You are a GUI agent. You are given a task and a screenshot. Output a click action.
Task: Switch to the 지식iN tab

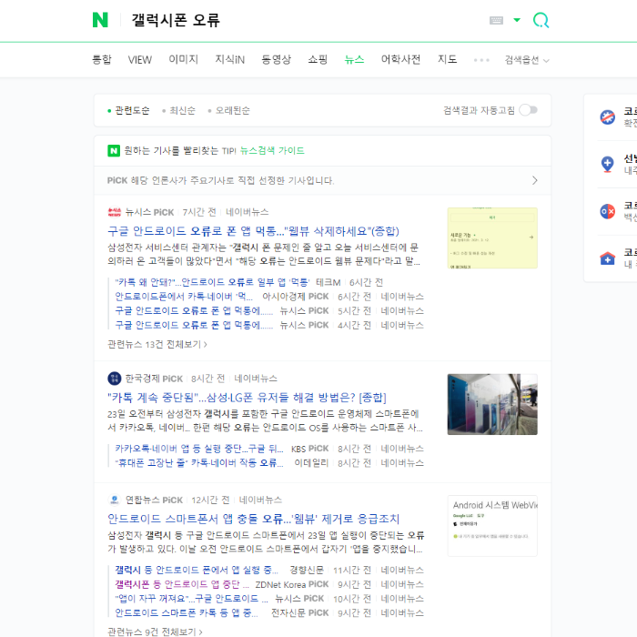click(x=229, y=60)
